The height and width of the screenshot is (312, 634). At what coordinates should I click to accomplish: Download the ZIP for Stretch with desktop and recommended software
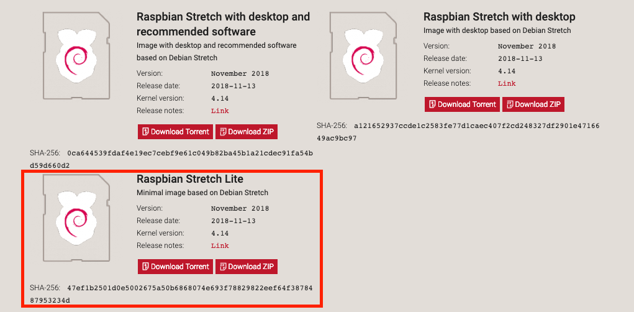tap(247, 132)
